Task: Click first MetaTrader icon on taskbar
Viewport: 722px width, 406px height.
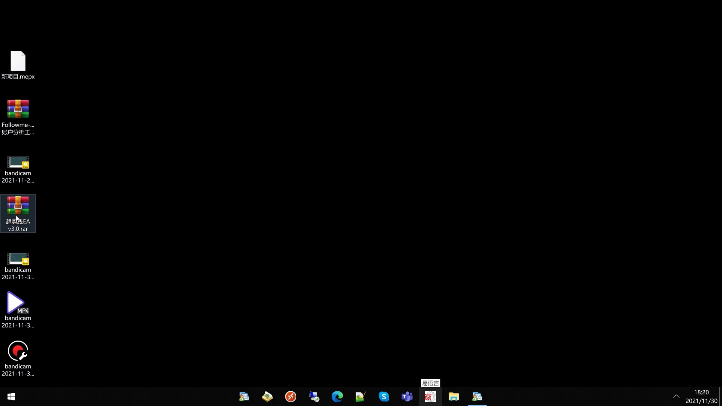Action: 244,397
